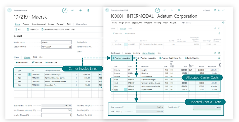This screenshot has height=122, width=239.
Task: Open the calendar picker for Document Date
Action: [x=70, y=47]
